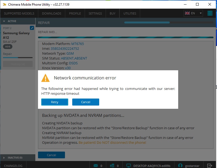Go to the SETTINGS tab
This screenshot has height=168, width=217.
(95, 13)
